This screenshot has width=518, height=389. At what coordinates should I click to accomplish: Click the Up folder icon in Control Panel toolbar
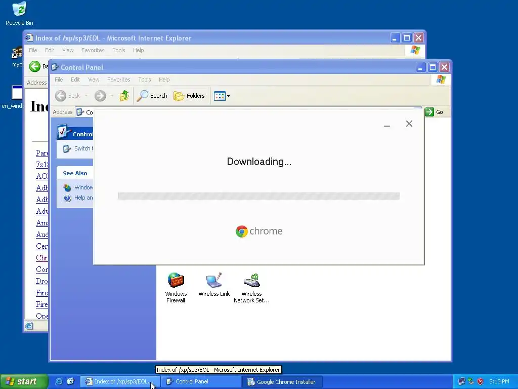pyautogui.click(x=124, y=96)
